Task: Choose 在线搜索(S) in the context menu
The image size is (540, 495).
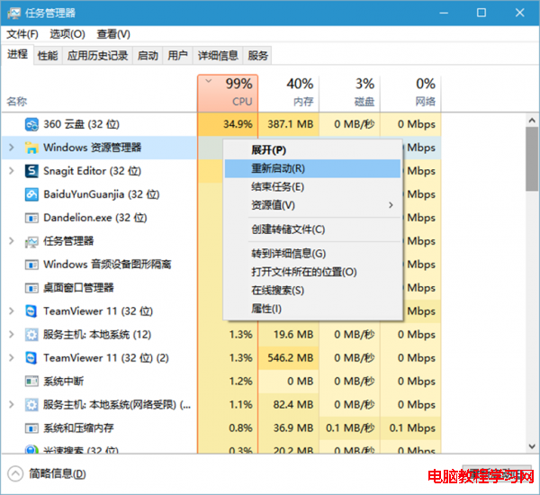Action: [312, 291]
